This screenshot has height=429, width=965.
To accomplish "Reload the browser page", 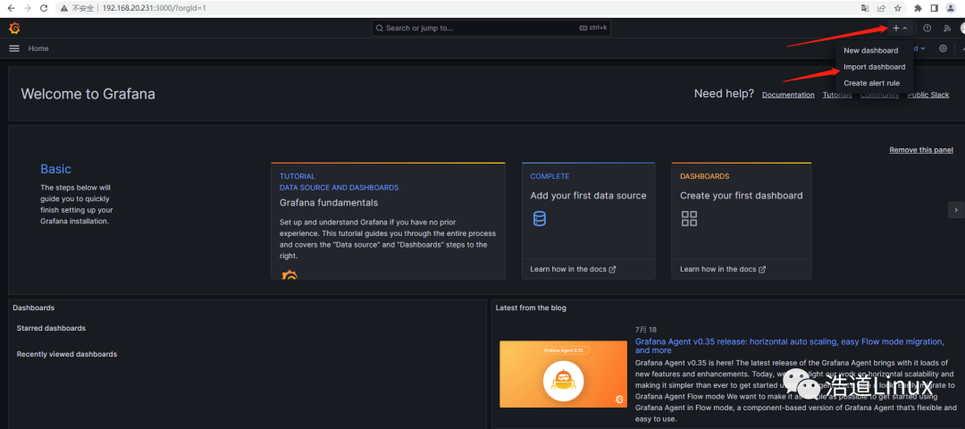I will (x=44, y=8).
